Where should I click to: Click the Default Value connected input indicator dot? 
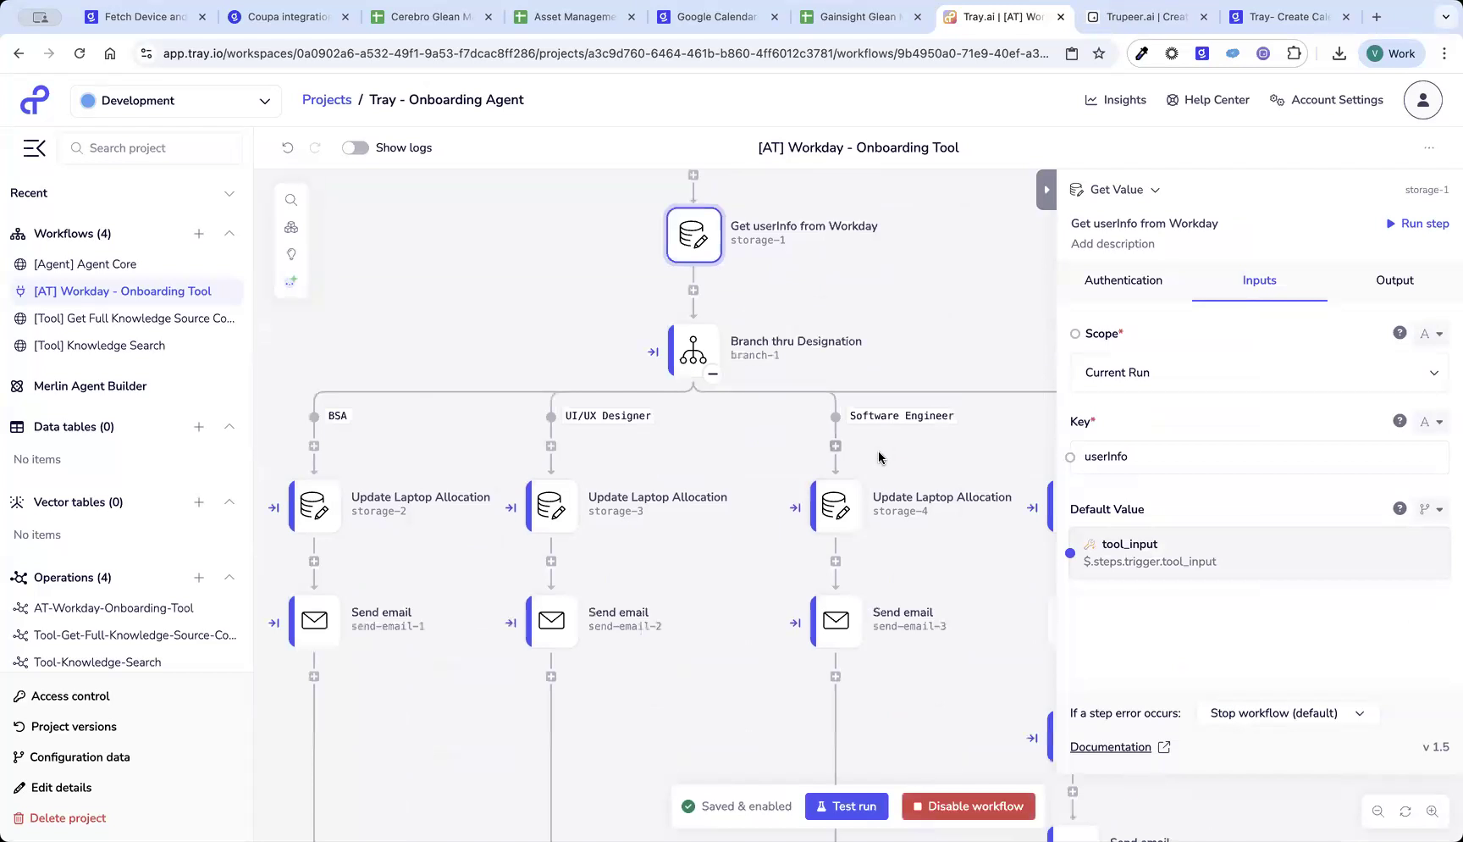click(1070, 553)
